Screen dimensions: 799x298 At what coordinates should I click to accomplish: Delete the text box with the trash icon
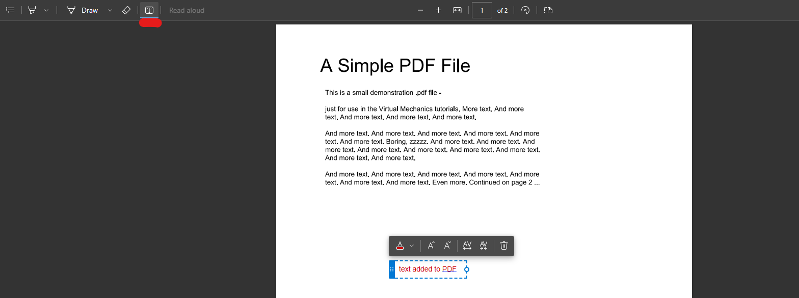tap(504, 246)
